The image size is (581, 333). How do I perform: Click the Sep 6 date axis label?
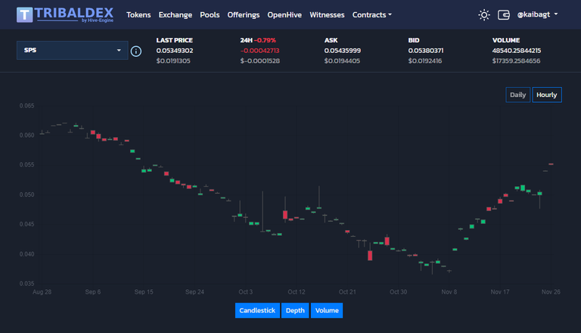[x=92, y=292]
